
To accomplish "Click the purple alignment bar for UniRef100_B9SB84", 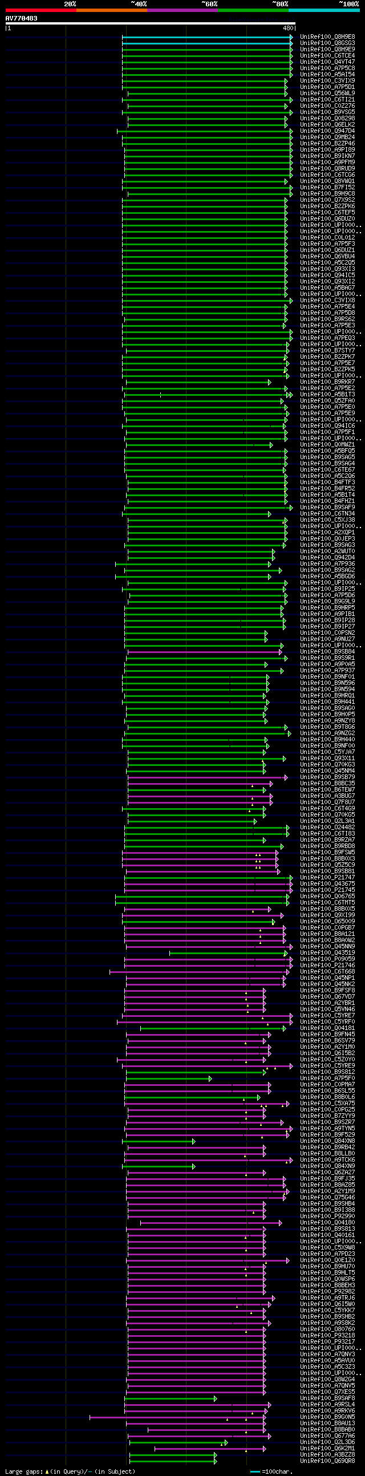I will click(205, 652).
